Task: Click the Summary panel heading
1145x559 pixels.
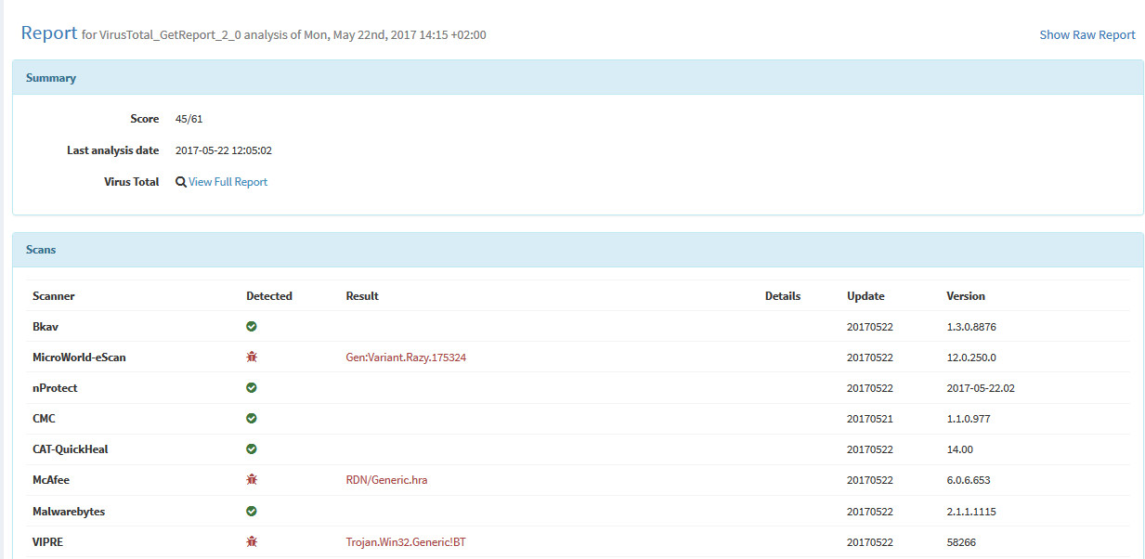Action: [51, 78]
